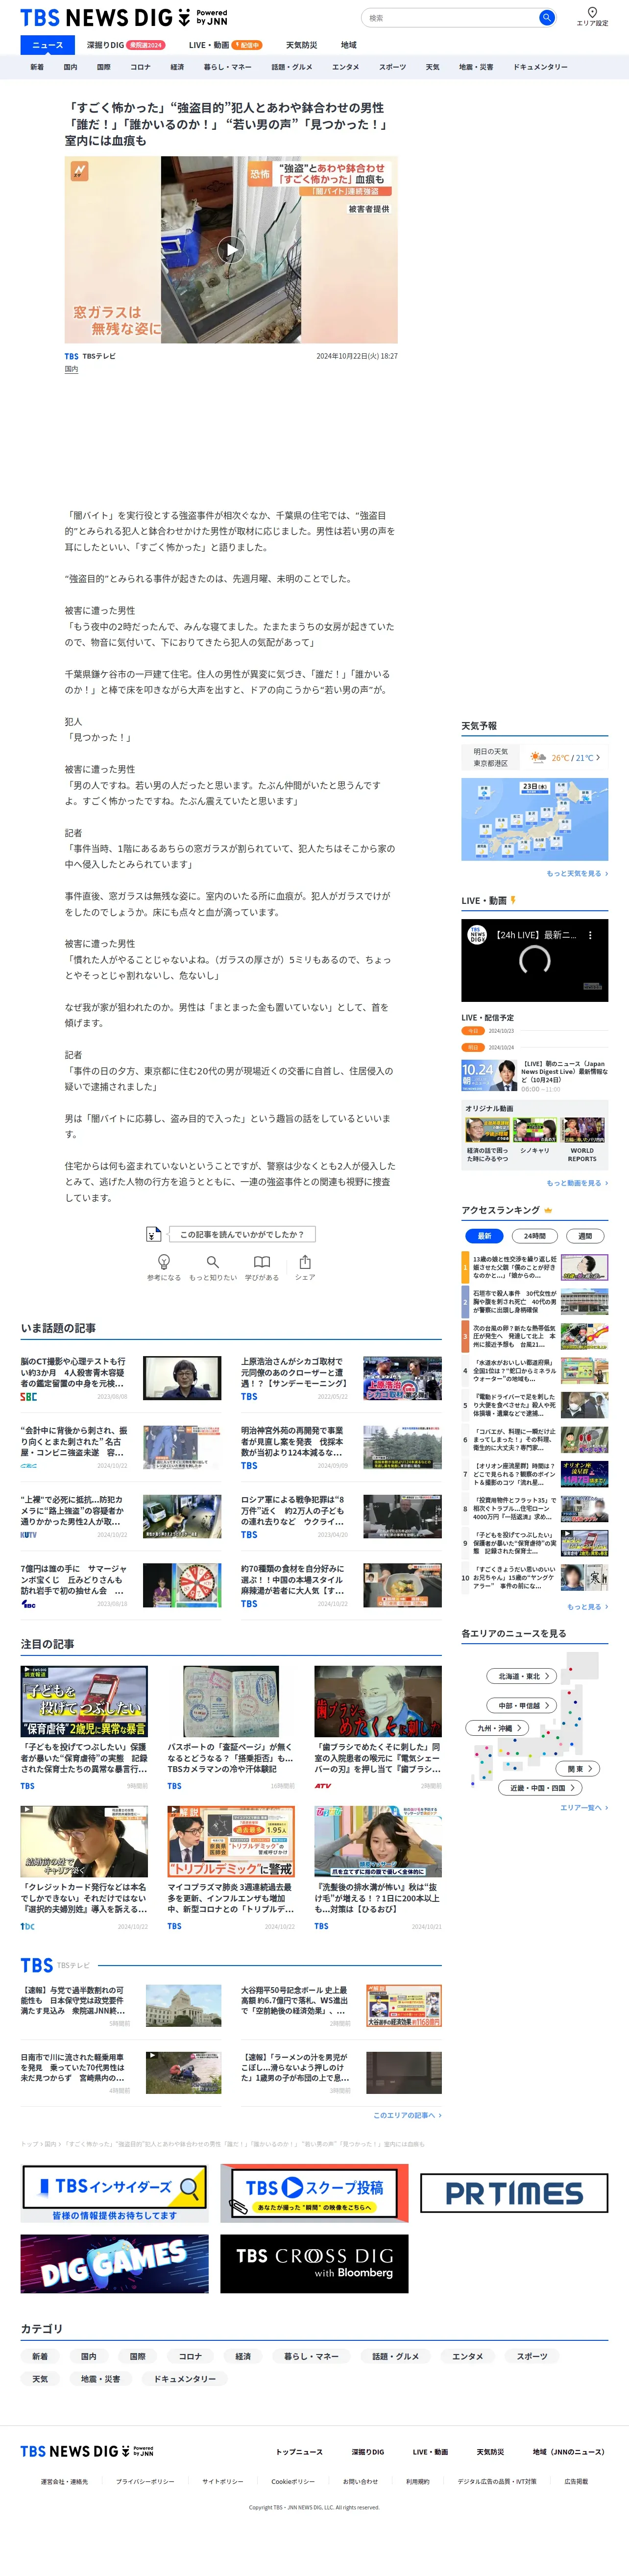This screenshot has height=2576, width=629.
Task: Play the main article video
Action: tap(231, 250)
